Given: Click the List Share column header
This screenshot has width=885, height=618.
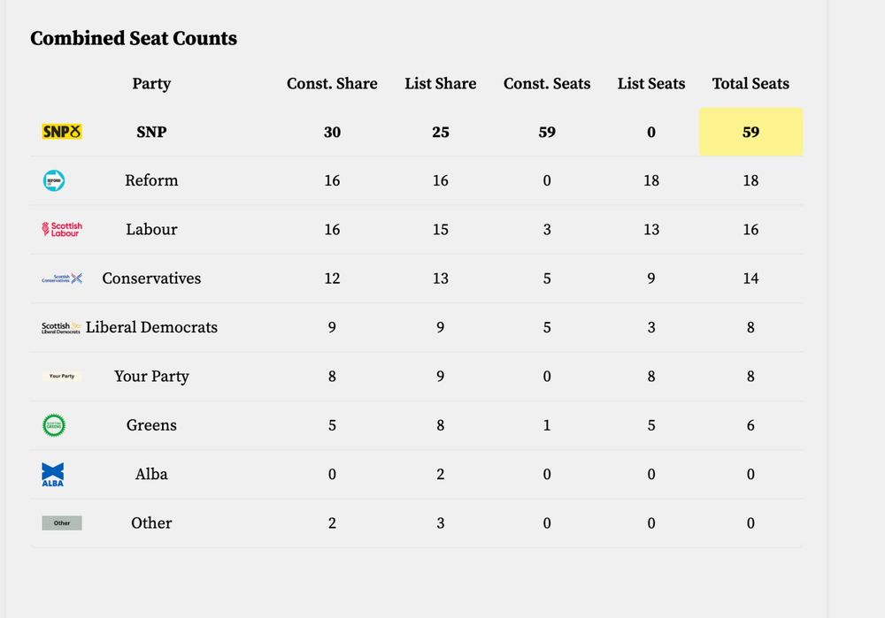Looking at the screenshot, I should [x=440, y=83].
